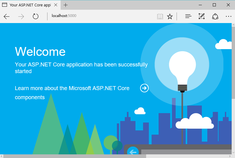Open the Hub panel

click(188, 16)
